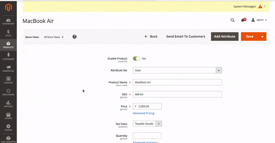Viewport: 275px width, 143px height.
Task: Focus the Price input field
Action: pyautogui.click(x=147, y=106)
